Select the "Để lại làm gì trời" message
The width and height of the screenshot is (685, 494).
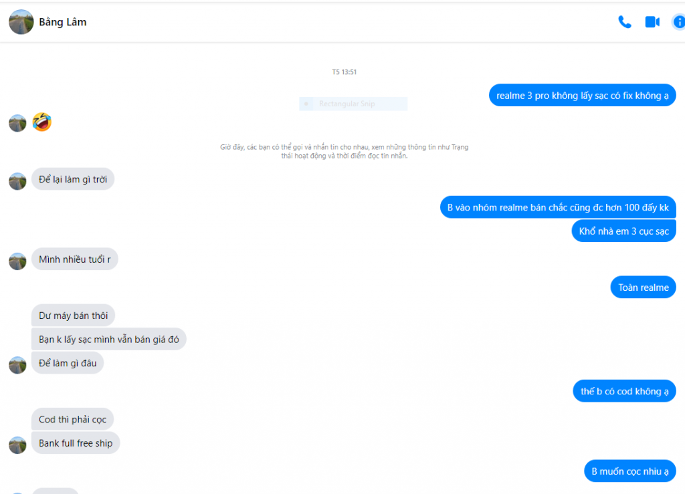coord(73,179)
